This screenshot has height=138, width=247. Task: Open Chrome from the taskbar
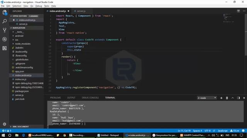[x=64, y=135]
